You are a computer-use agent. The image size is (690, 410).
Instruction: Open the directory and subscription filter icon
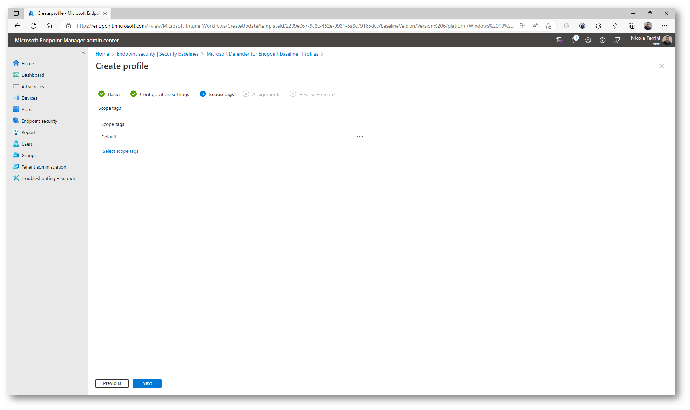559,40
